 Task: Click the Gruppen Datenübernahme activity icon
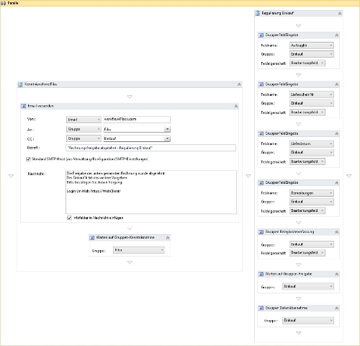click(261, 308)
